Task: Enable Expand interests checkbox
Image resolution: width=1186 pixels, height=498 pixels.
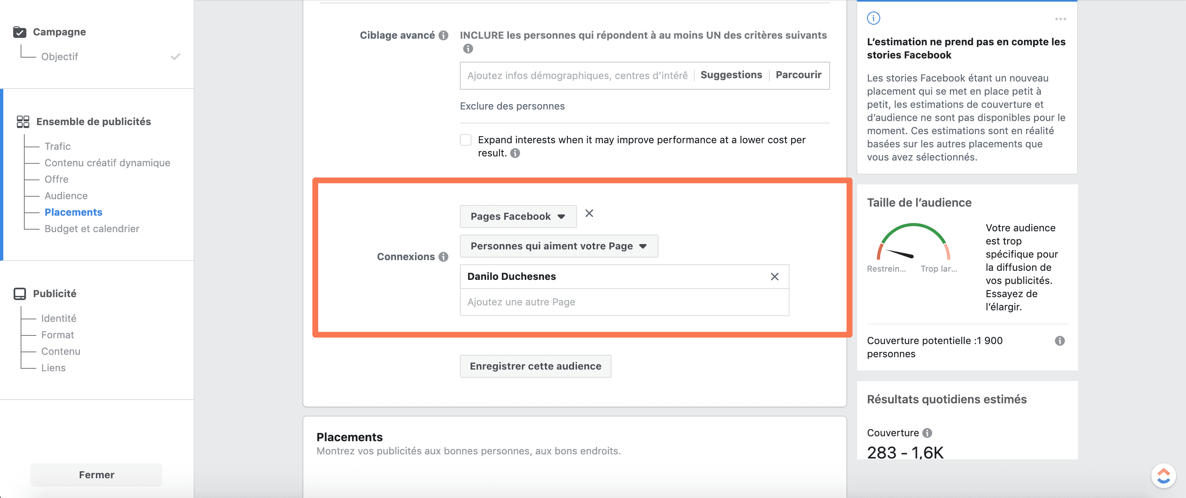Action: [466, 140]
